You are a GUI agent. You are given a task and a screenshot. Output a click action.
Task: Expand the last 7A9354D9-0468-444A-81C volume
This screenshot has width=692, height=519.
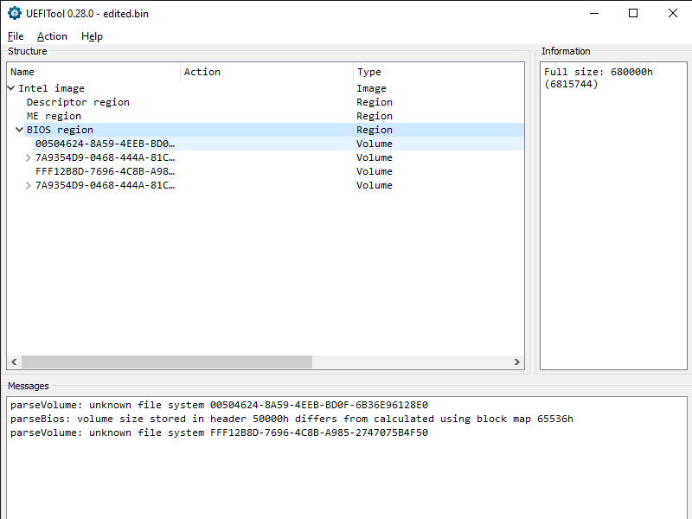coord(28,185)
